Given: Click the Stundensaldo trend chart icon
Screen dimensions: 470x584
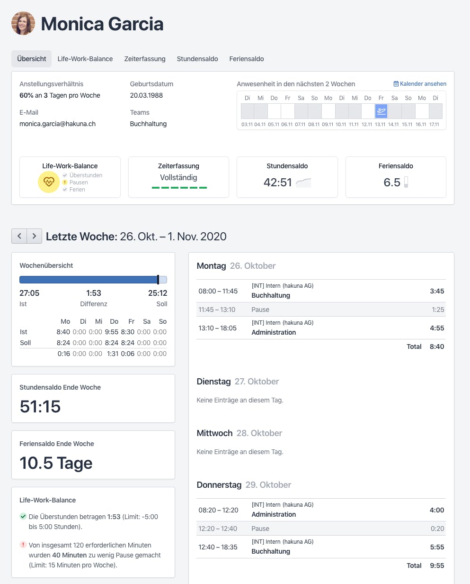Looking at the screenshot, I should (x=303, y=182).
